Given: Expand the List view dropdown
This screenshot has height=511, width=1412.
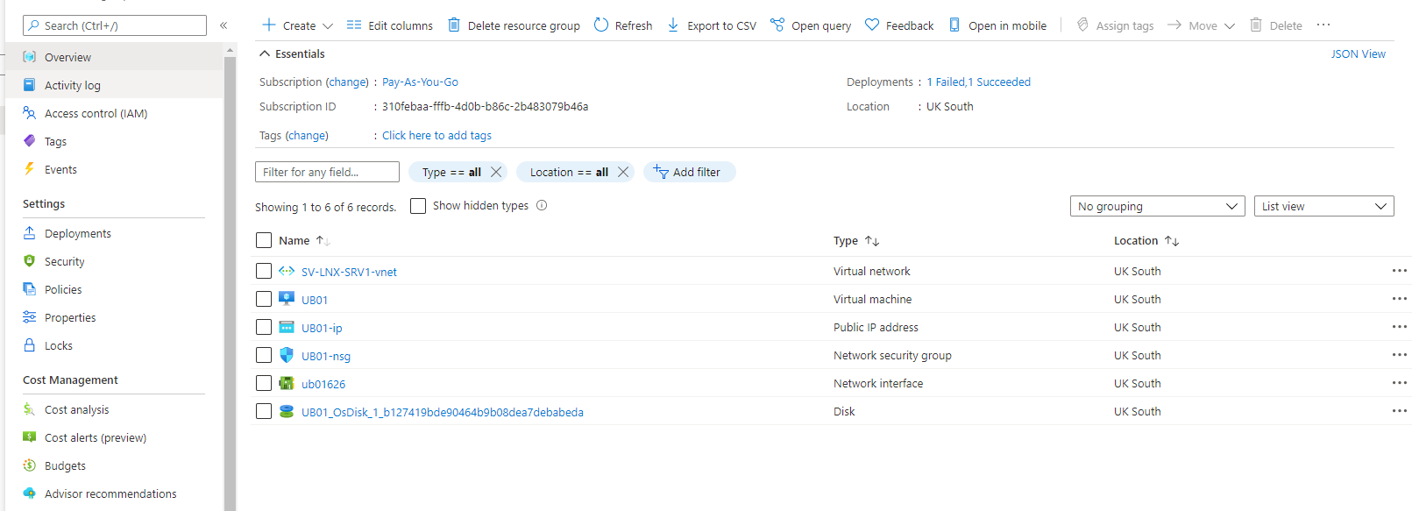Looking at the screenshot, I should (x=1323, y=206).
